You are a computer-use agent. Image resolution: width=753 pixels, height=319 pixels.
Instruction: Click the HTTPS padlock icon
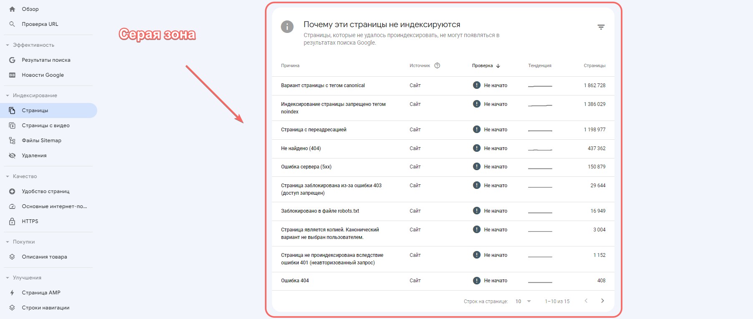pyautogui.click(x=12, y=221)
